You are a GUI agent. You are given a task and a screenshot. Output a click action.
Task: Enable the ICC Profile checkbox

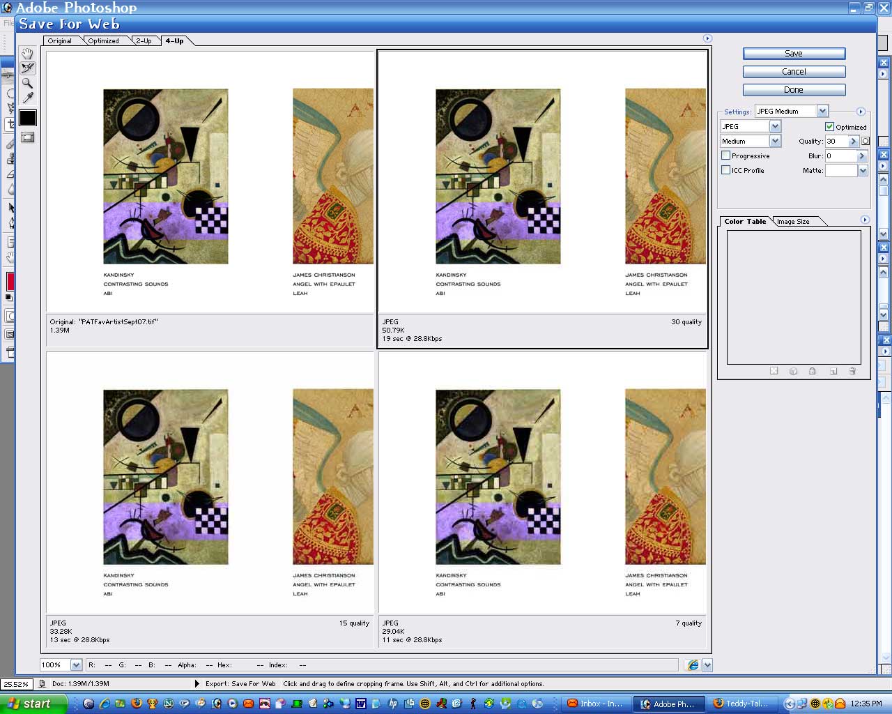pyautogui.click(x=725, y=170)
